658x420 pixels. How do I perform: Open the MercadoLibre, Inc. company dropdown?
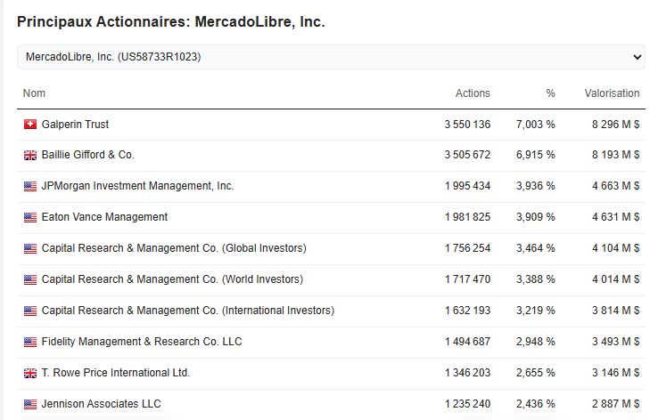click(331, 57)
